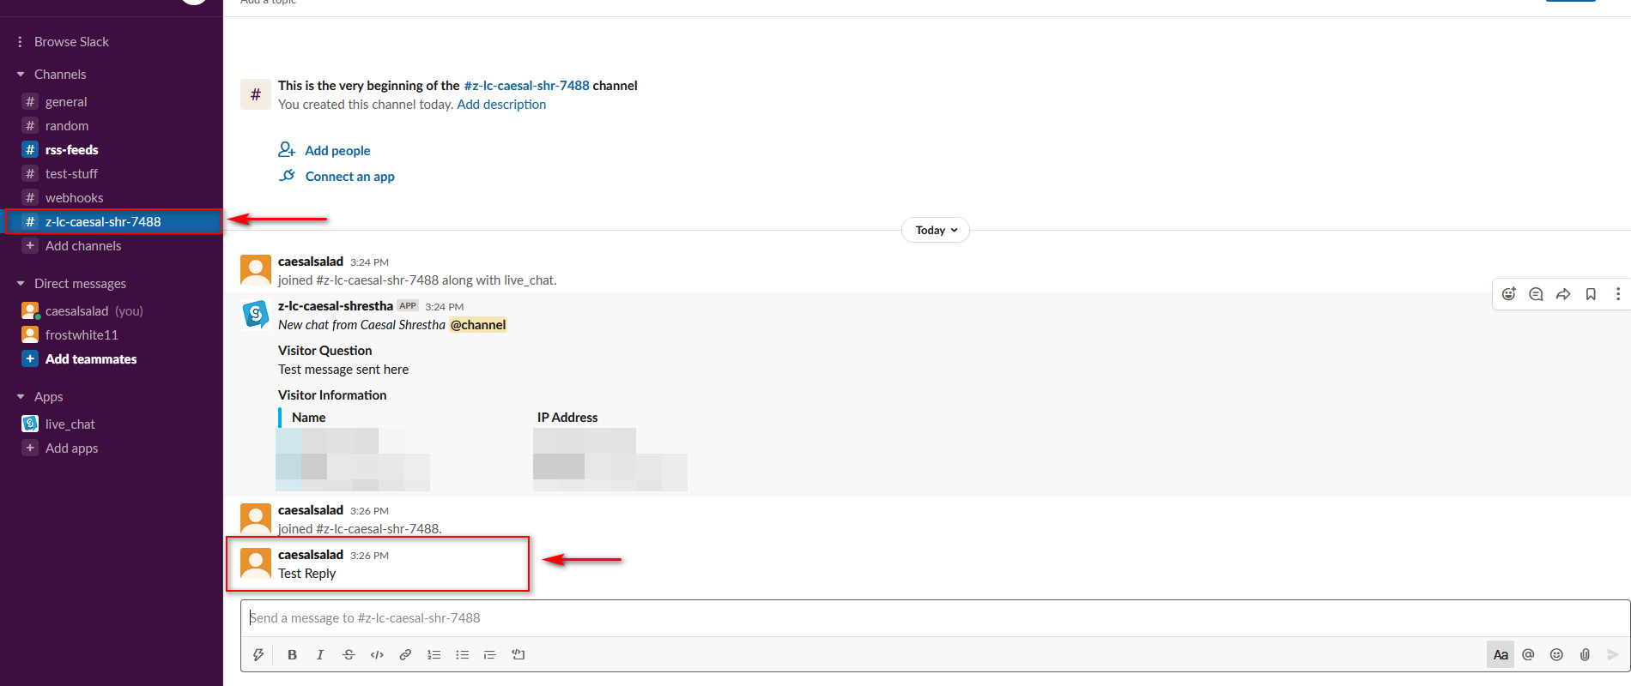The image size is (1631, 686).
Task: Insert ordered list
Action: click(x=434, y=655)
